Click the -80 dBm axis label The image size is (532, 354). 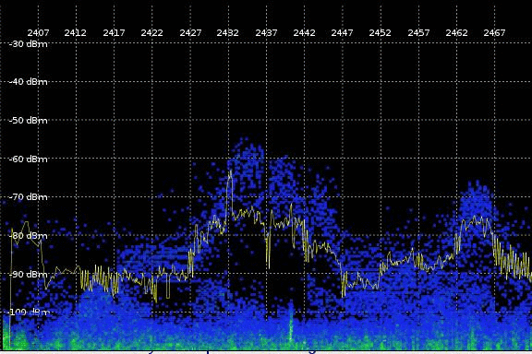click(28, 235)
